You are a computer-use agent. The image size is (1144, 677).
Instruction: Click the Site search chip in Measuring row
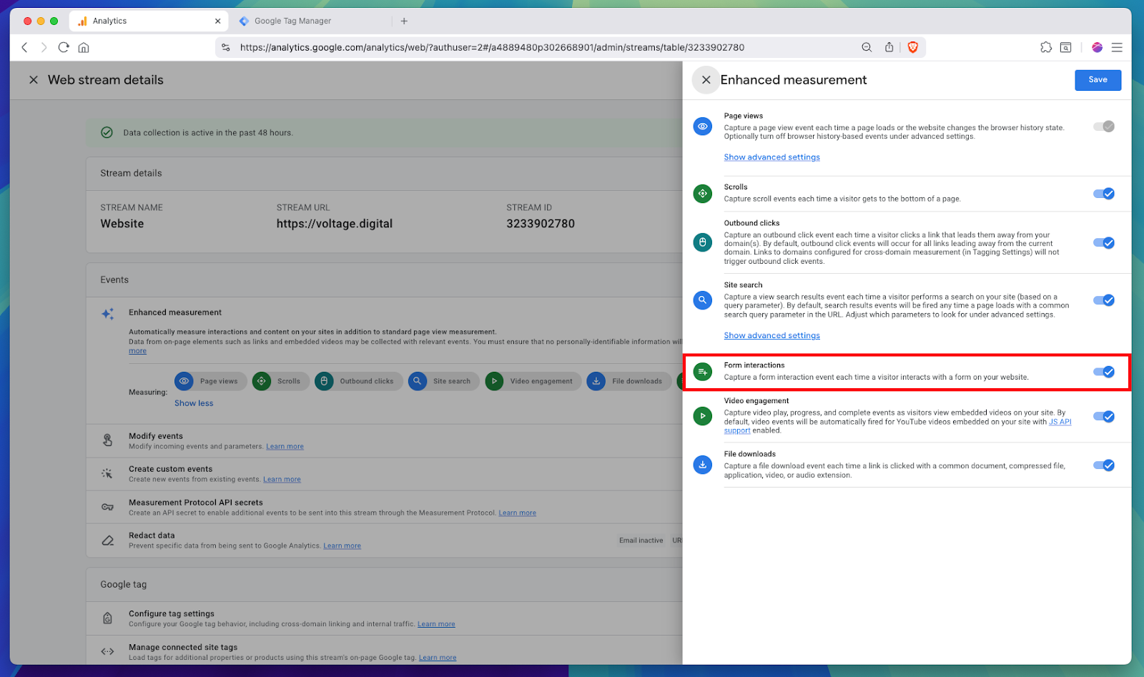[x=443, y=381]
